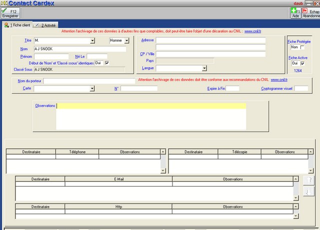Toggle the Nom and Classé sous identiques checkbox
The width and height of the screenshot is (320, 230).
pos(106,63)
